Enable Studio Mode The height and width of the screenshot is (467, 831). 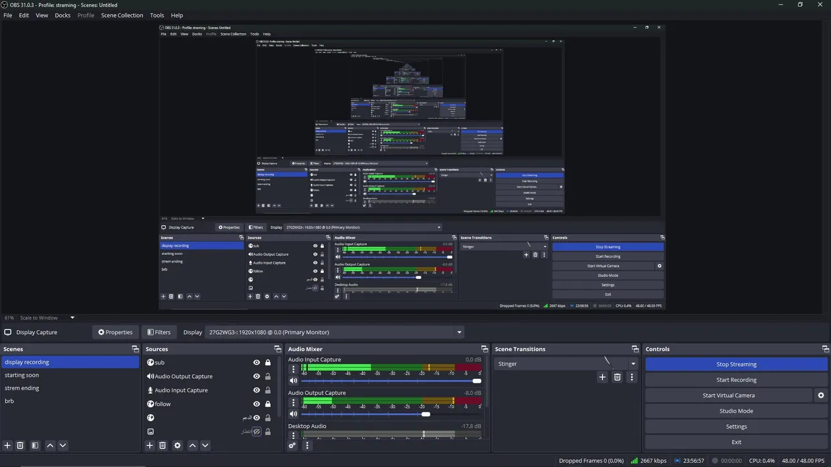point(736,411)
